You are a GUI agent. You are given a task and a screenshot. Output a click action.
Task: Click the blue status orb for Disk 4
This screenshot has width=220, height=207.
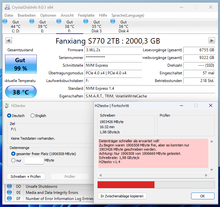click(113, 21)
